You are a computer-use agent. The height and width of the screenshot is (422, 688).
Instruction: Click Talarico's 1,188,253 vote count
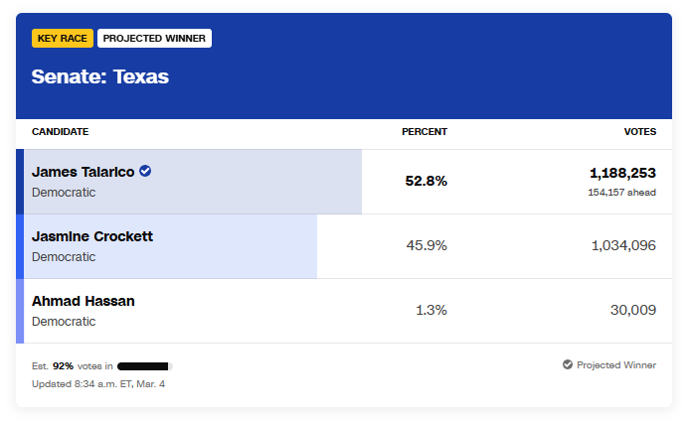pyautogui.click(x=622, y=173)
